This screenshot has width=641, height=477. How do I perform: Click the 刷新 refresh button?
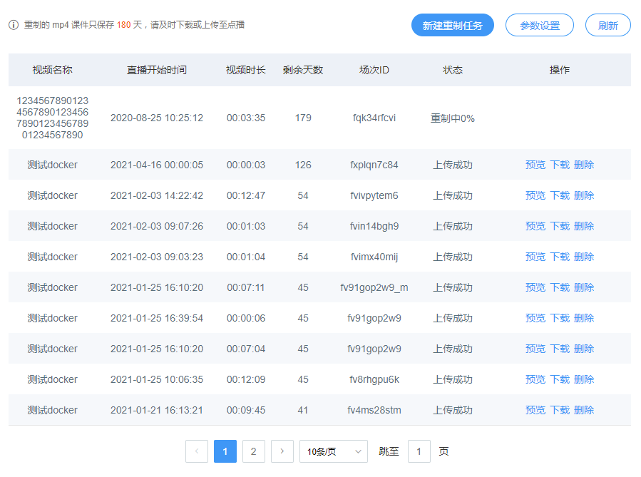point(608,26)
